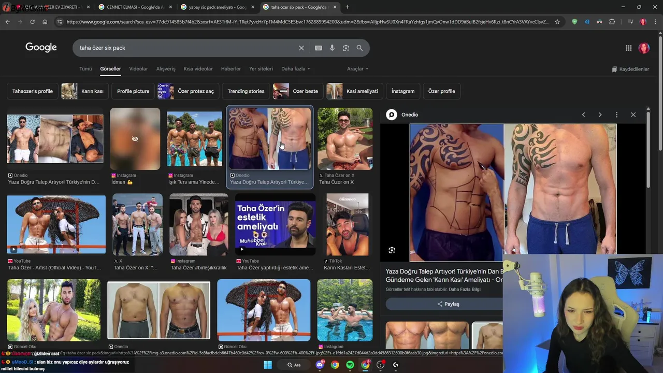Open OBS Studio from the taskbar
663x373 pixels.
coord(381,365)
